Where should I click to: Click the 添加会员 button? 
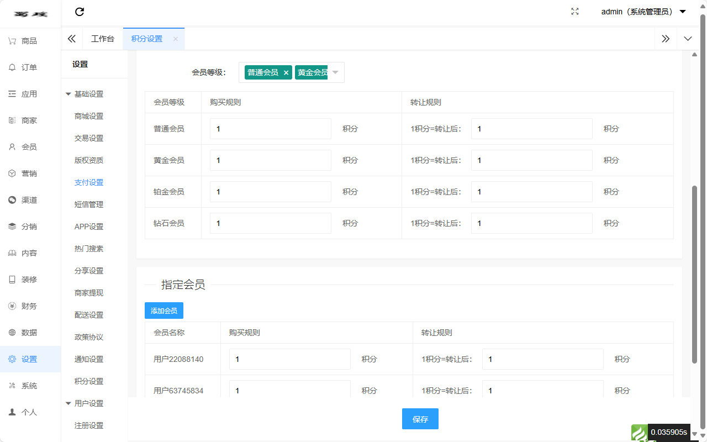tap(164, 311)
